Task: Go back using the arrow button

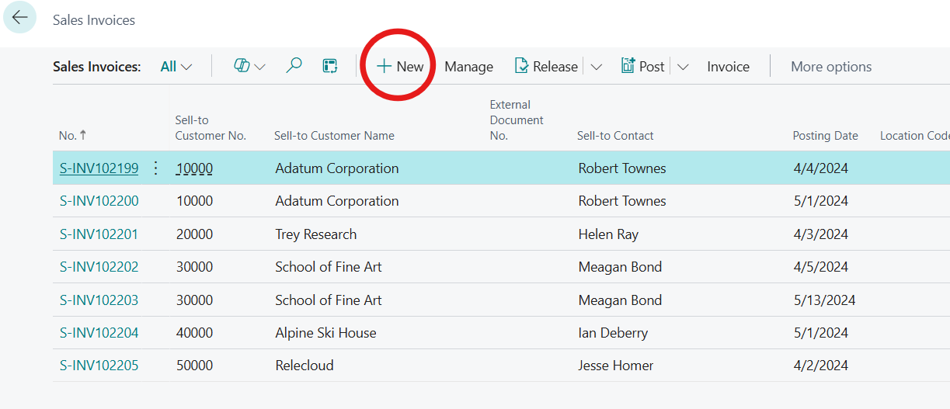Action: (x=19, y=17)
